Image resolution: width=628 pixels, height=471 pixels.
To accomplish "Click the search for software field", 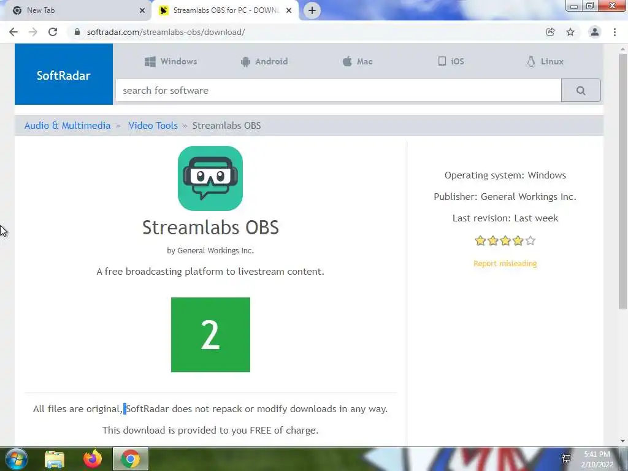I will (x=339, y=91).
